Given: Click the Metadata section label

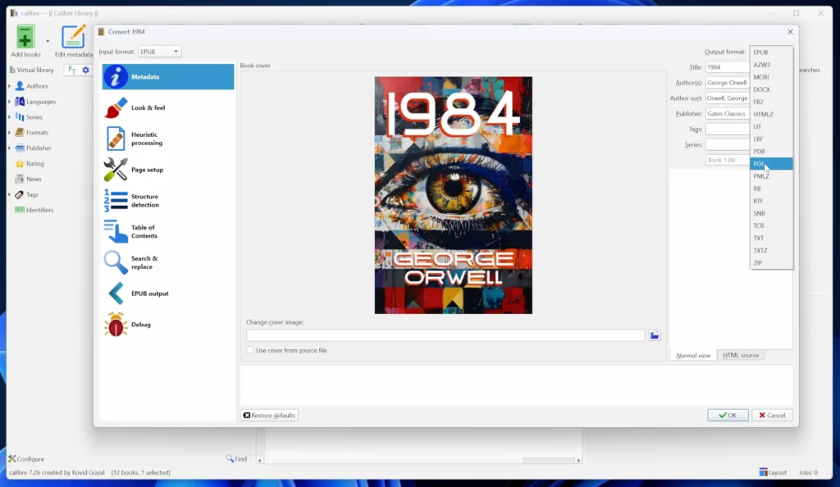Looking at the screenshot, I should [x=145, y=76].
